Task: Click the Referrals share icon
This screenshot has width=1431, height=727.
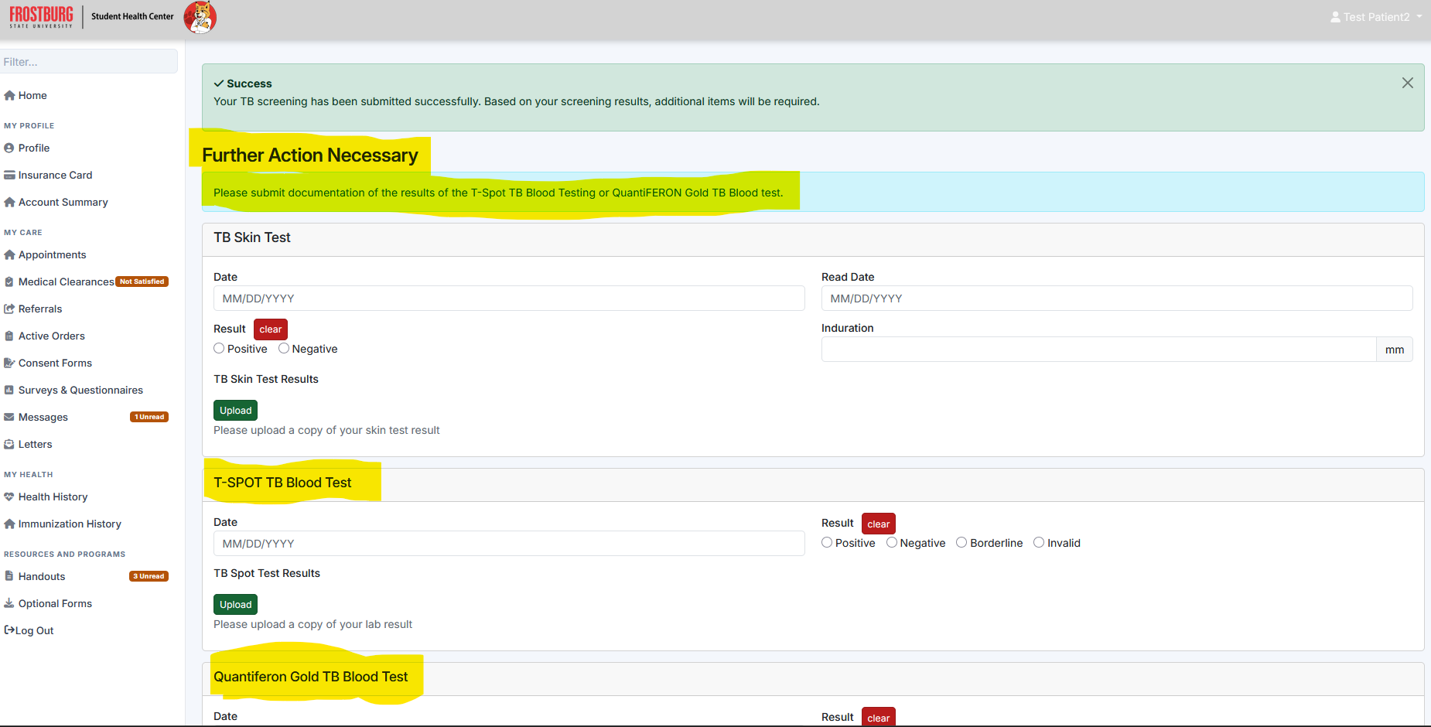Action: [9, 309]
